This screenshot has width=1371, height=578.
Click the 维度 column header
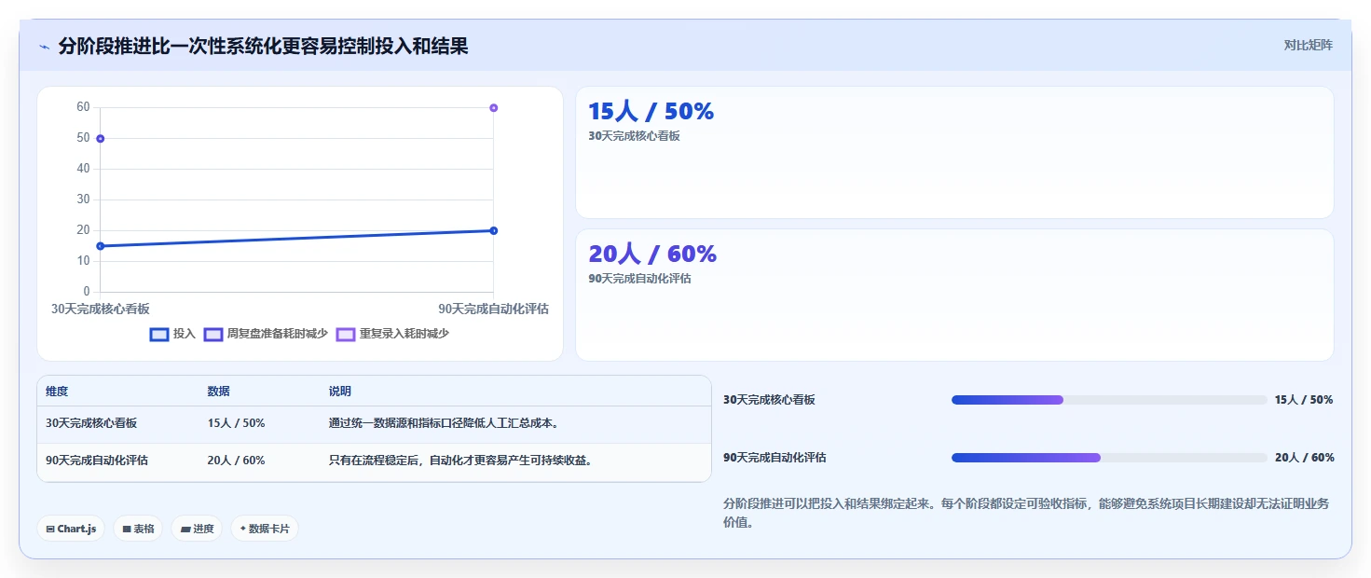click(x=57, y=392)
